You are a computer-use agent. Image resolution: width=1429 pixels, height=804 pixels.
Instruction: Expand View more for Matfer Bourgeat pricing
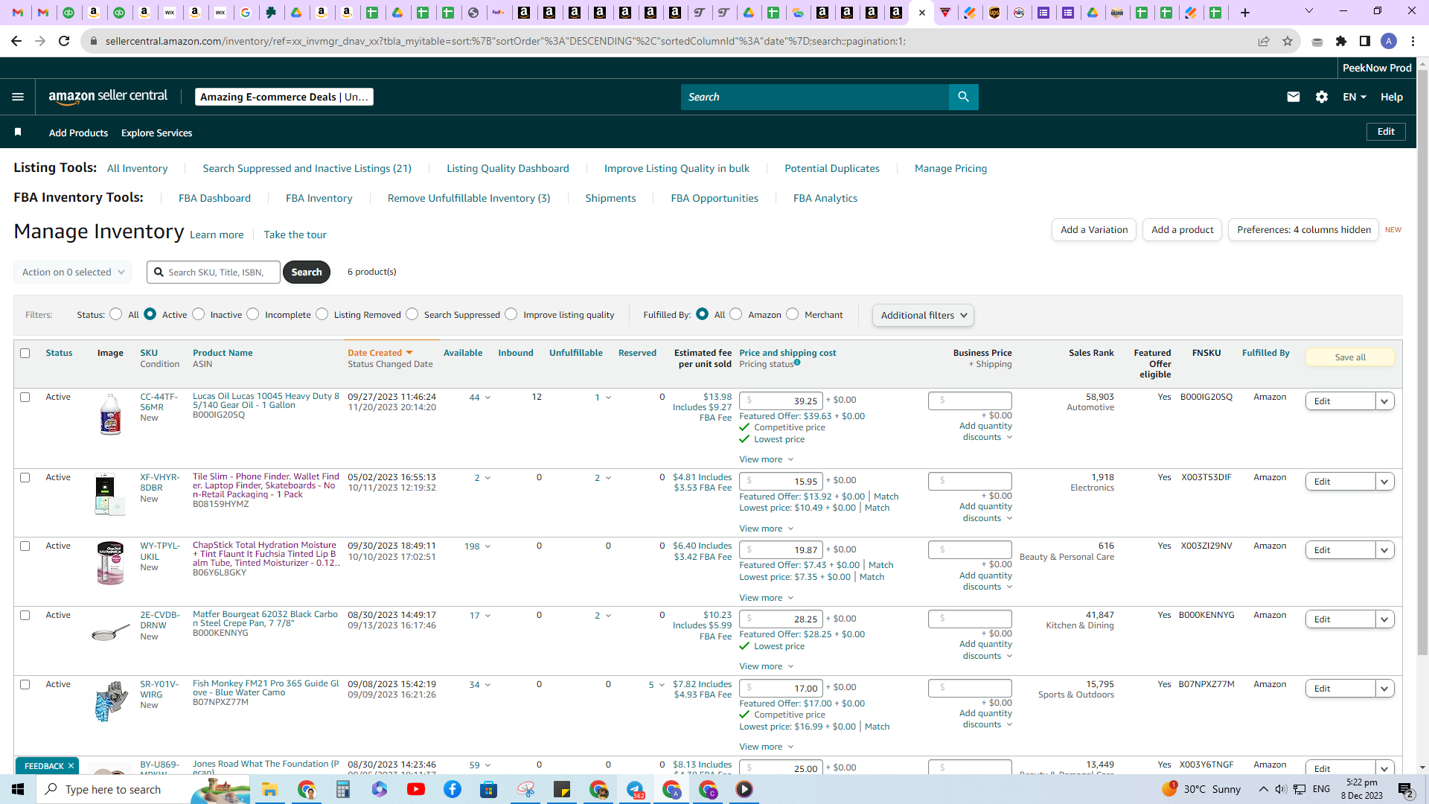766,666
